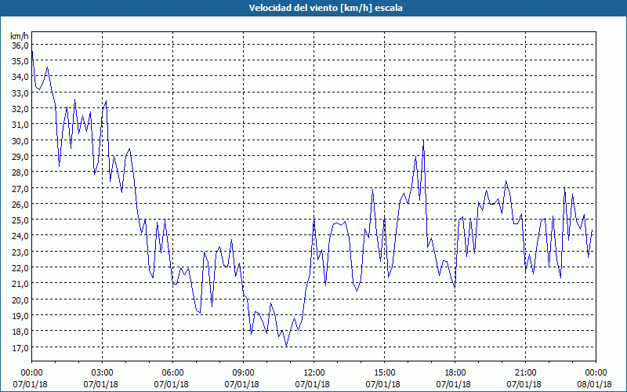Viewport: 627px width, 392px height.
Task: Select the '22,0' y-axis value
Action: point(20,268)
